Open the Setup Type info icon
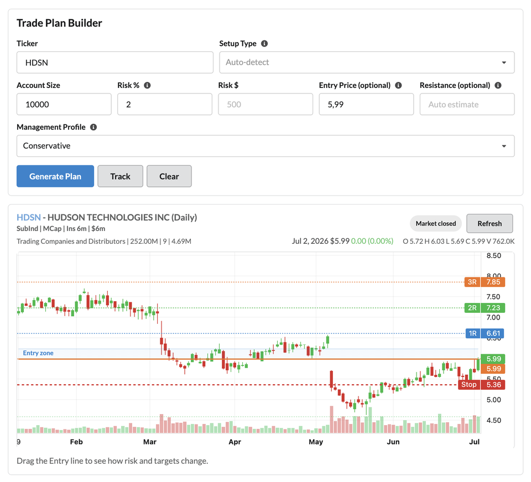 click(x=264, y=44)
